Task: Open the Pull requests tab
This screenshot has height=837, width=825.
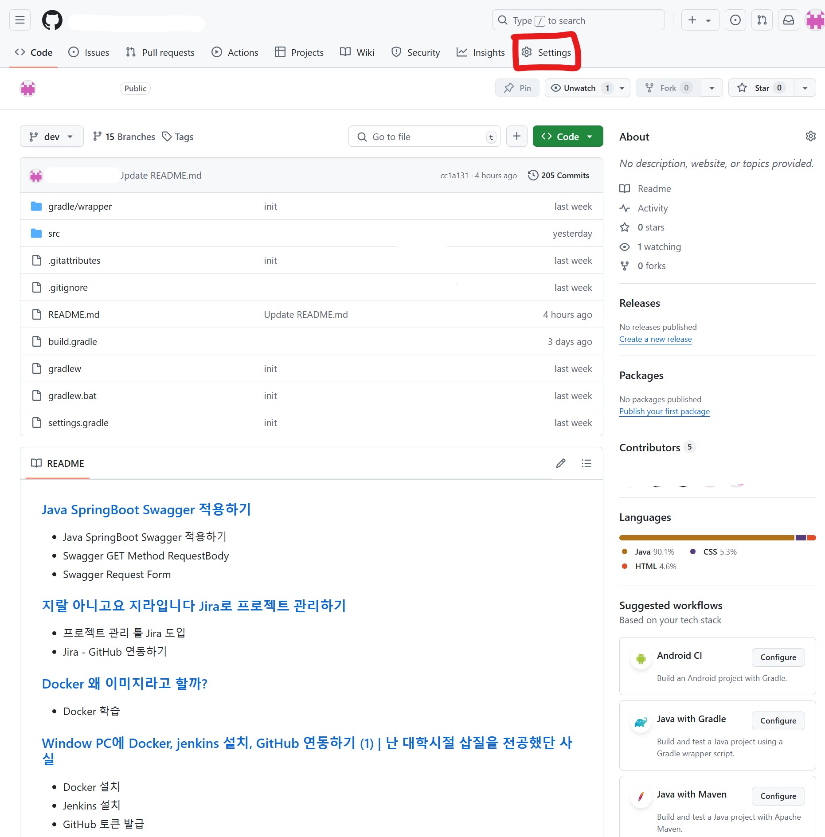Action: [160, 52]
